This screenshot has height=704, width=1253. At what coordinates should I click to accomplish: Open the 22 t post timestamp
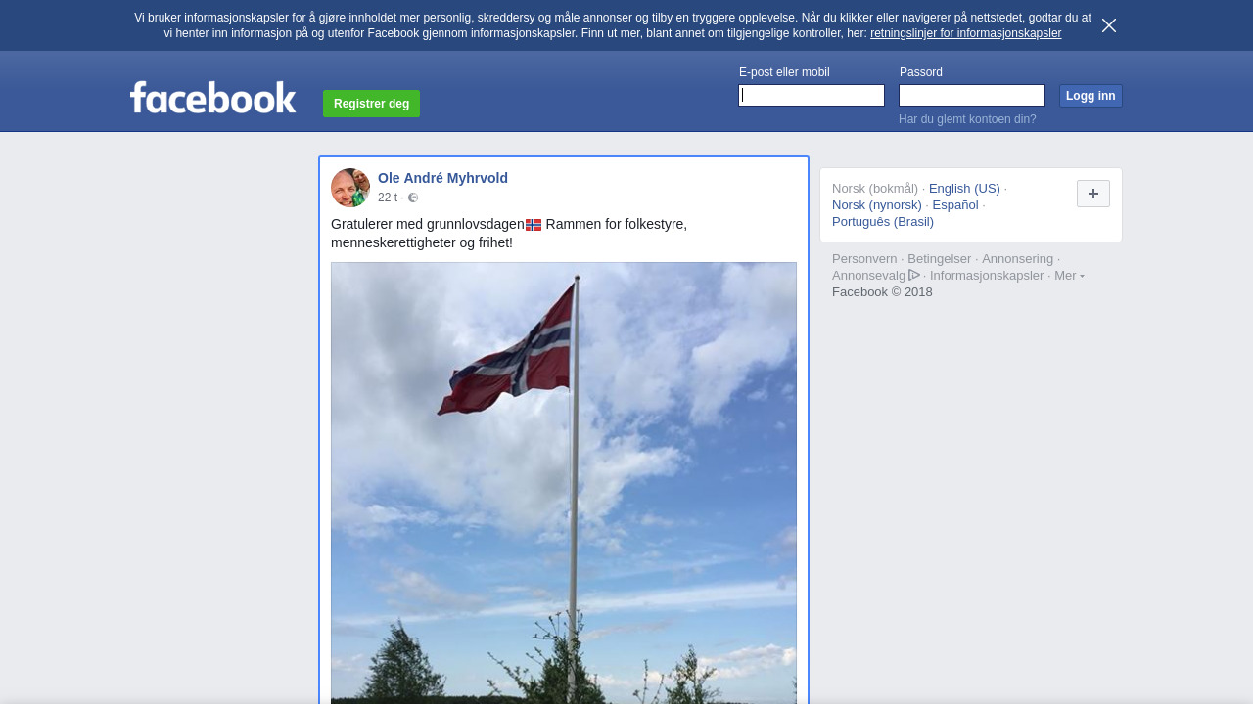click(388, 198)
